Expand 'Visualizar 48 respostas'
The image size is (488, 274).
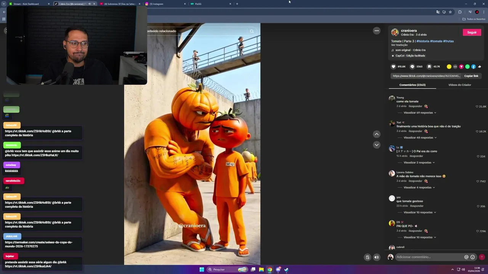[x=420, y=137]
